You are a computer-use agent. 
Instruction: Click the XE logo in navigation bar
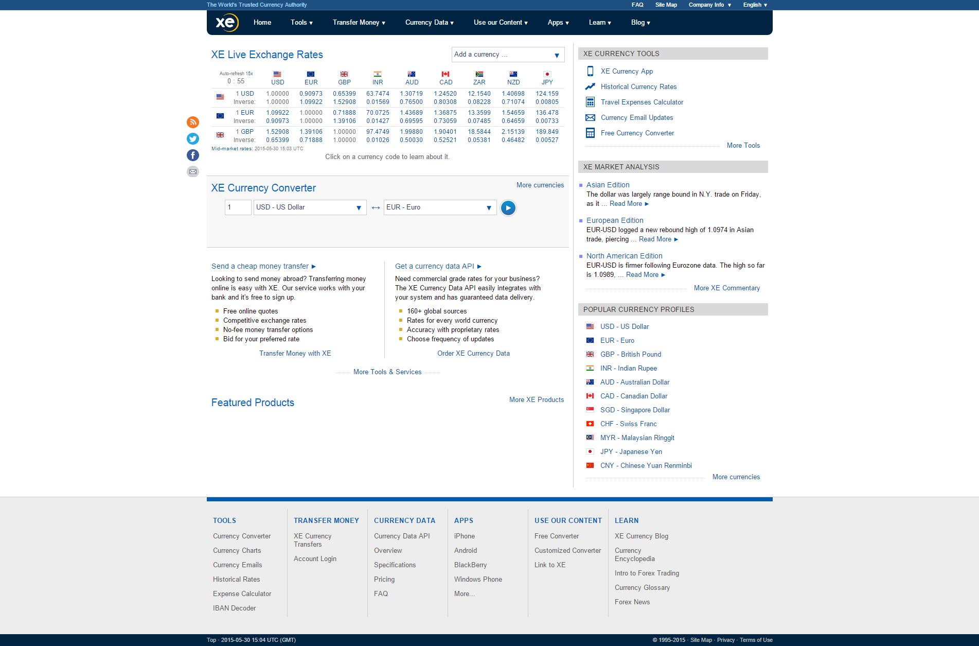[227, 23]
